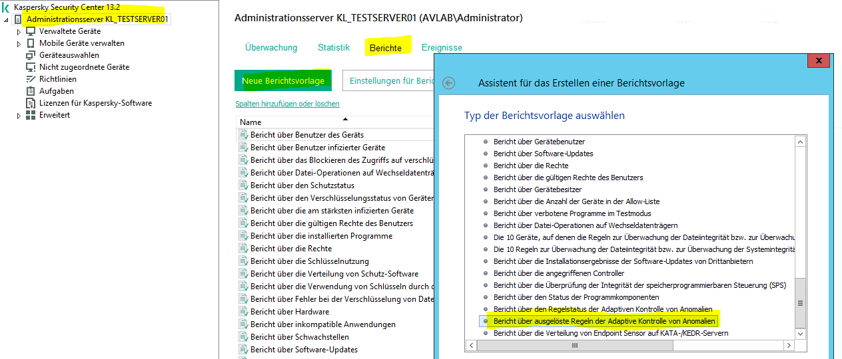Click report icon next to Bericht über die Rechte
Image resolution: width=842 pixels, height=359 pixels.
243,249
